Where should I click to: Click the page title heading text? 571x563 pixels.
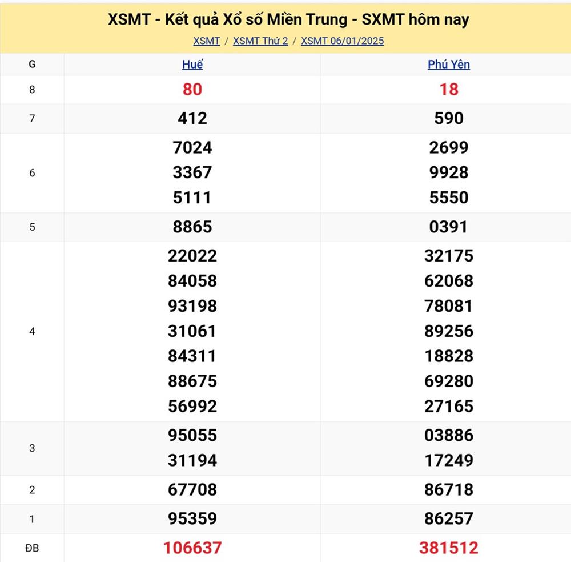(288, 19)
